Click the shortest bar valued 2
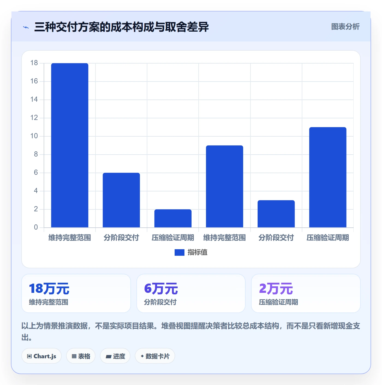 pyautogui.click(x=173, y=218)
